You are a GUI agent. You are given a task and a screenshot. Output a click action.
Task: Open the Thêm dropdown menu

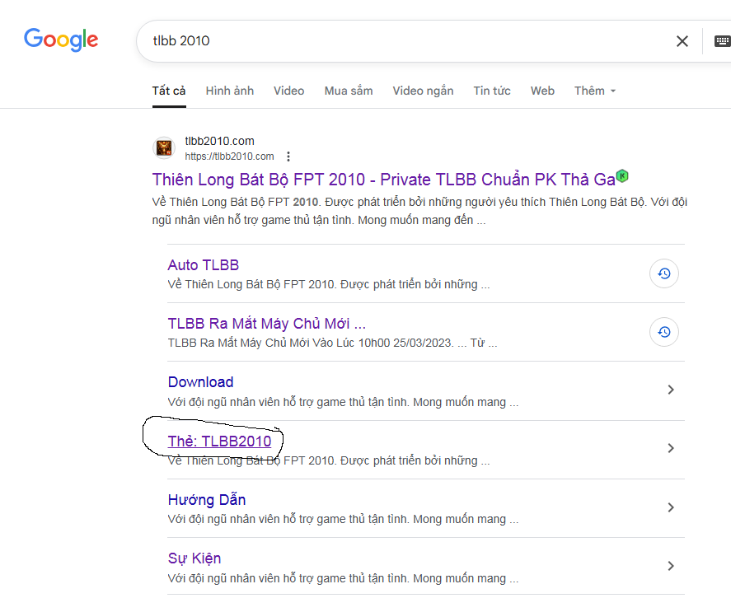tap(595, 91)
